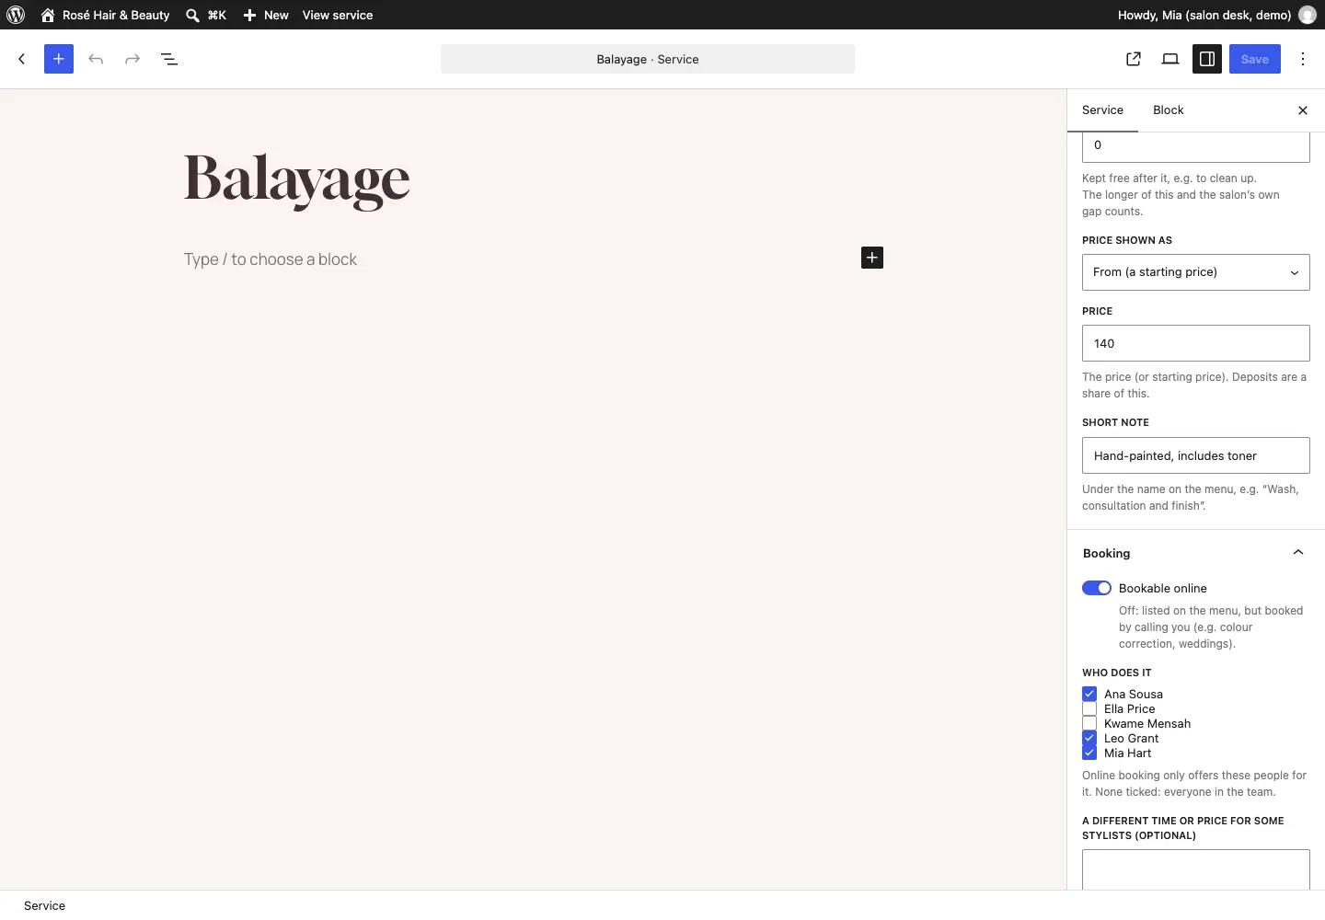The height and width of the screenshot is (920, 1325).
Task: Edit the Price field showing 140
Action: pos(1196,343)
